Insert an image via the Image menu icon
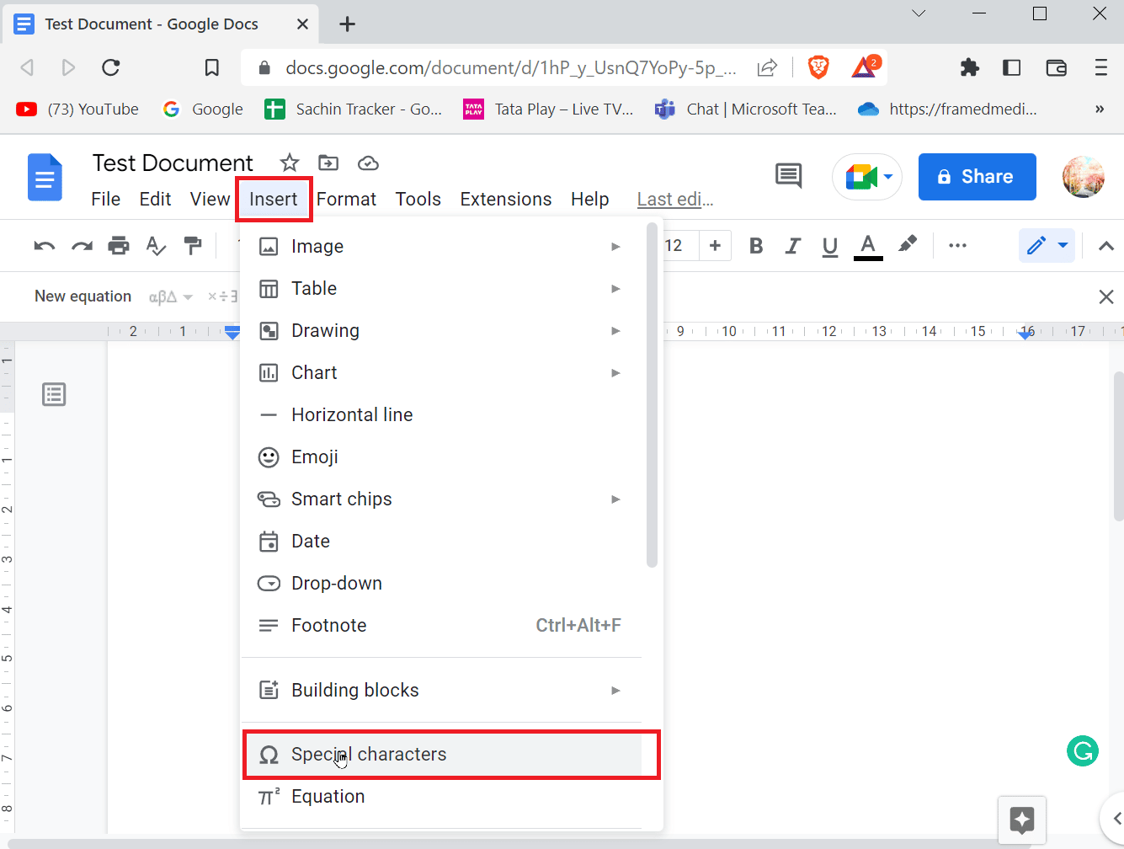This screenshot has width=1124, height=849. pos(269,245)
